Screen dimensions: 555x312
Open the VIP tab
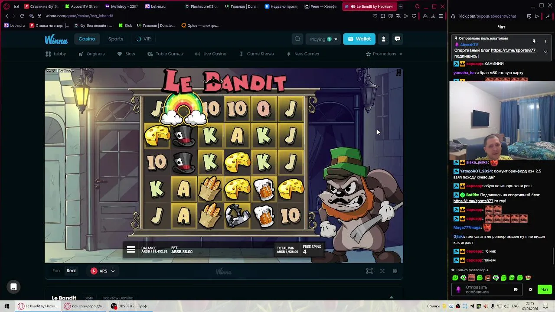point(144,39)
